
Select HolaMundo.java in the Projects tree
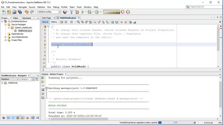(25, 31)
